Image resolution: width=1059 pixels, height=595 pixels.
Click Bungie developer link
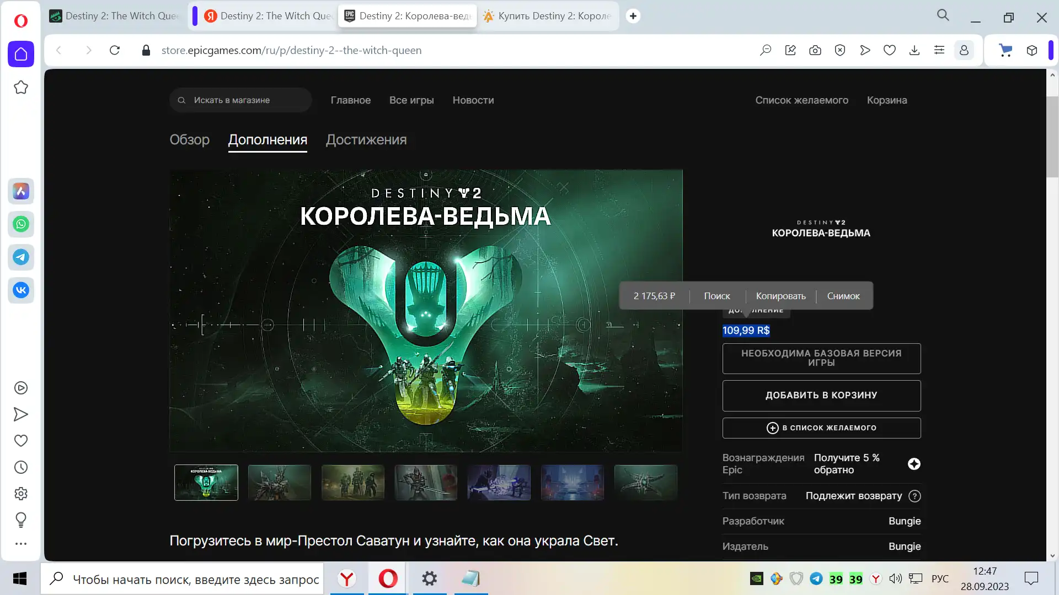coord(905,521)
